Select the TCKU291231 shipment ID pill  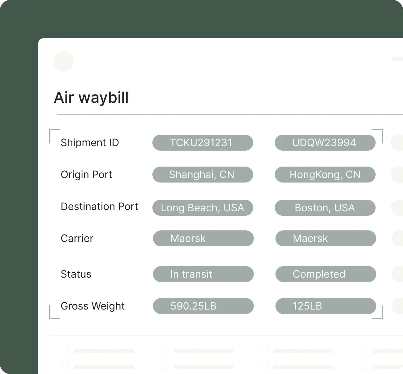[202, 143]
